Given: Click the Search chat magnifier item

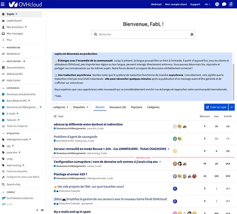Looking at the screenshot, I should [x=13, y=184].
